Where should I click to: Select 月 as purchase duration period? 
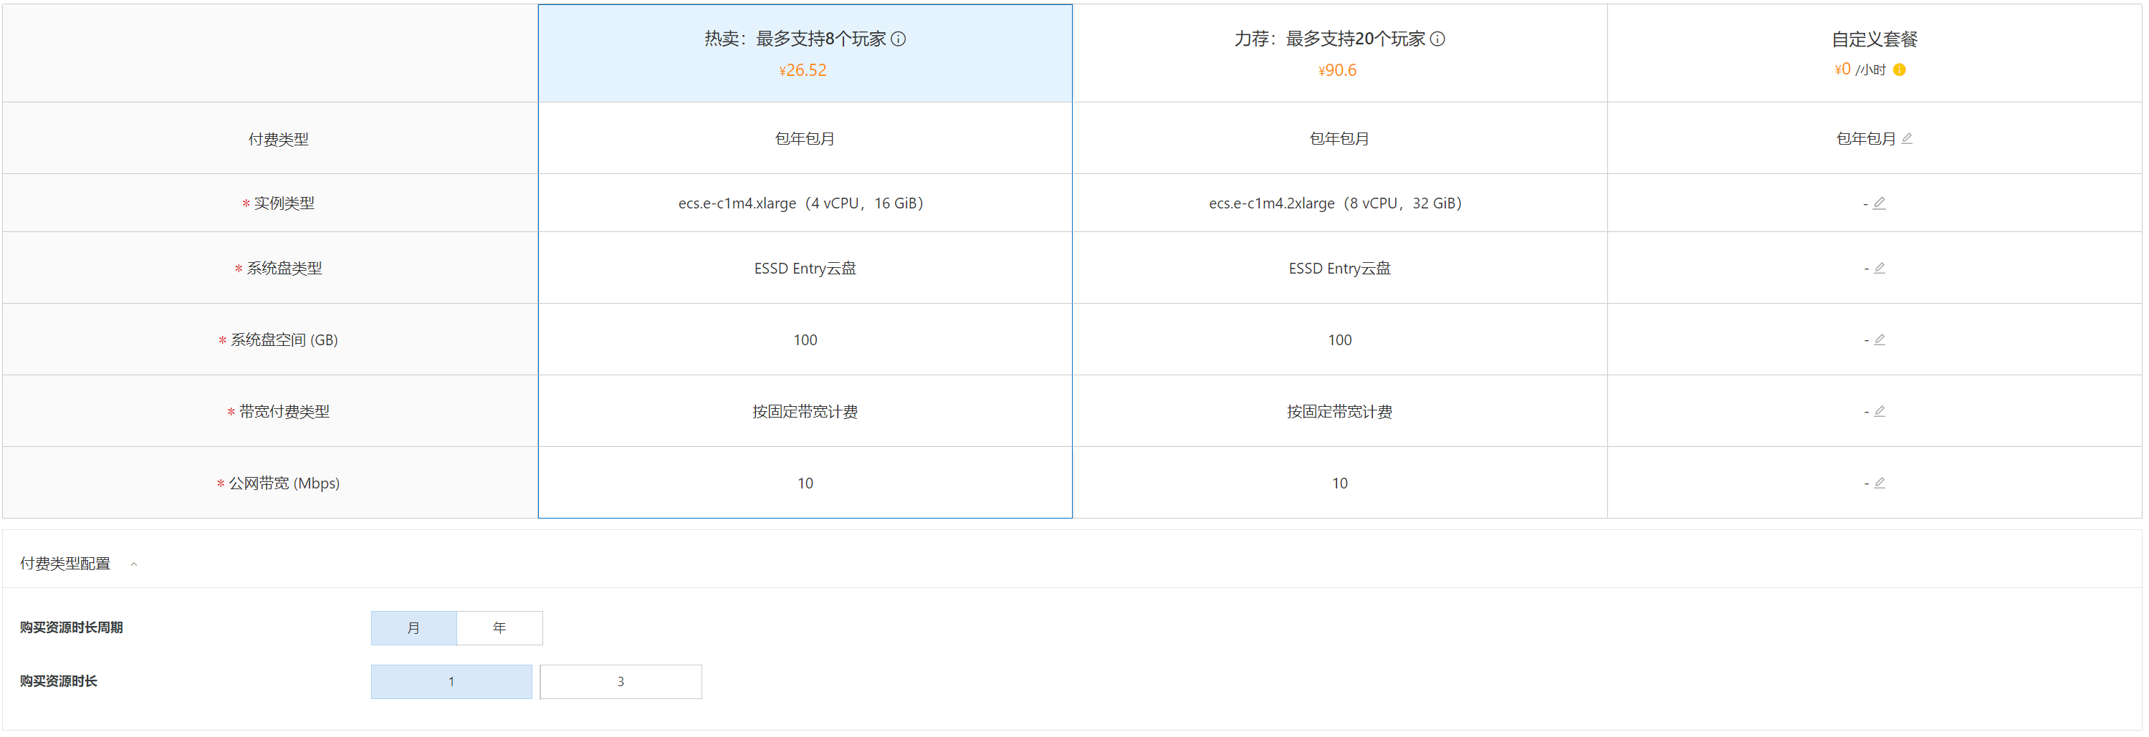click(413, 628)
